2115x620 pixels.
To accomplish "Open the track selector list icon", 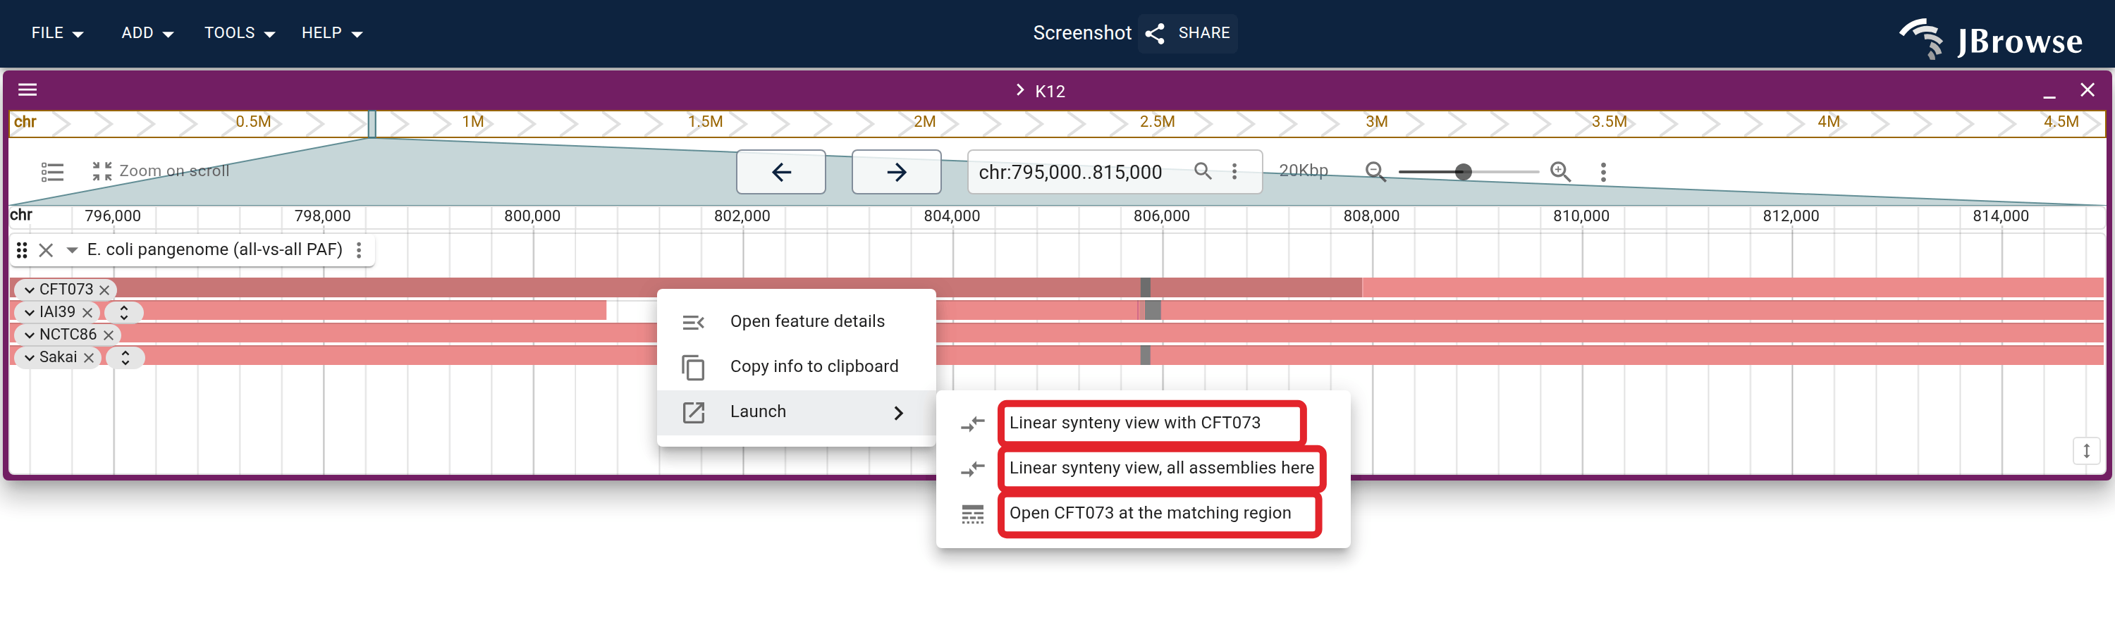I will coord(53,171).
